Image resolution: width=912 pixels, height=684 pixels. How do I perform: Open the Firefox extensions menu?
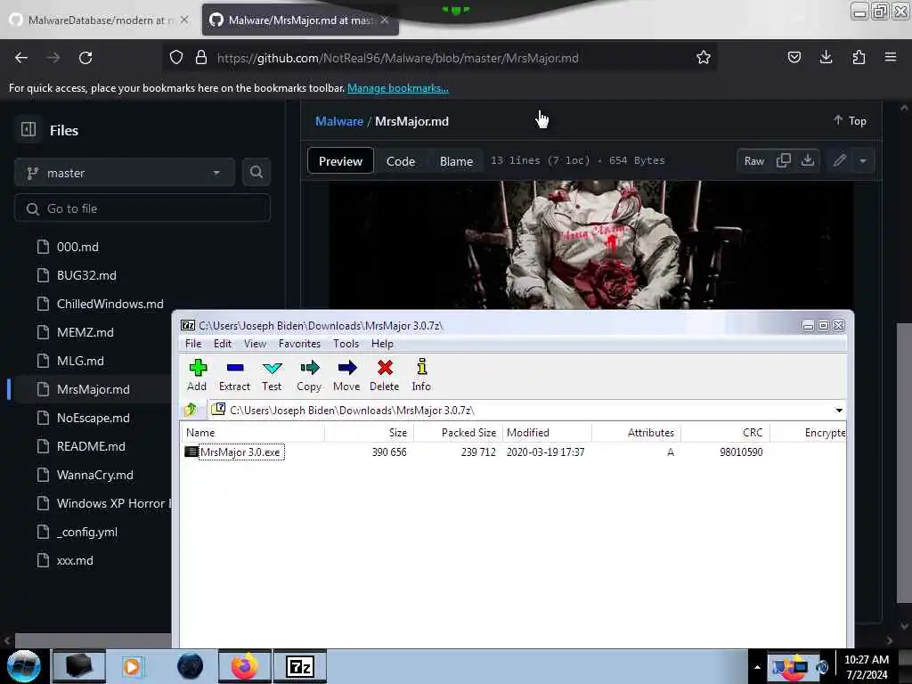tap(859, 57)
